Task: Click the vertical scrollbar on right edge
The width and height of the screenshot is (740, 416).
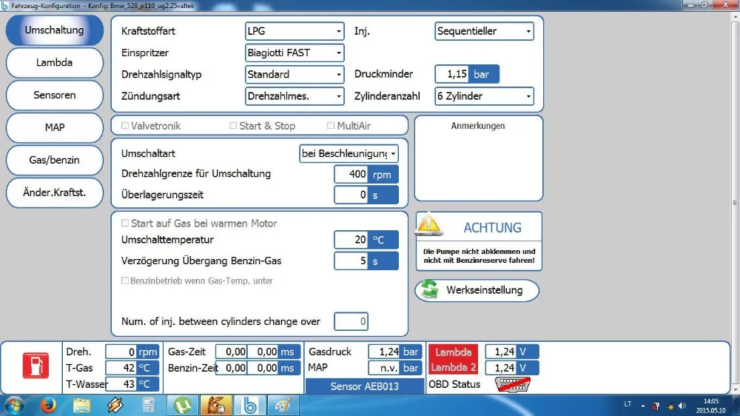Action: (735, 203)
